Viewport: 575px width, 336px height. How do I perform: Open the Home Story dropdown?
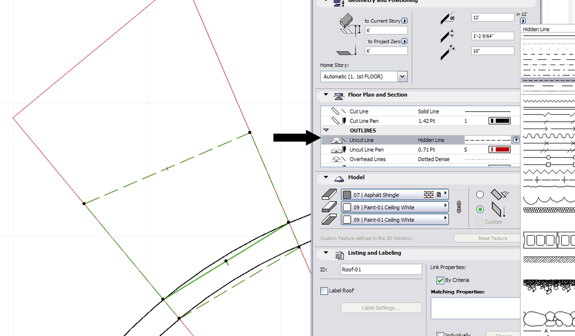(402, 76)
